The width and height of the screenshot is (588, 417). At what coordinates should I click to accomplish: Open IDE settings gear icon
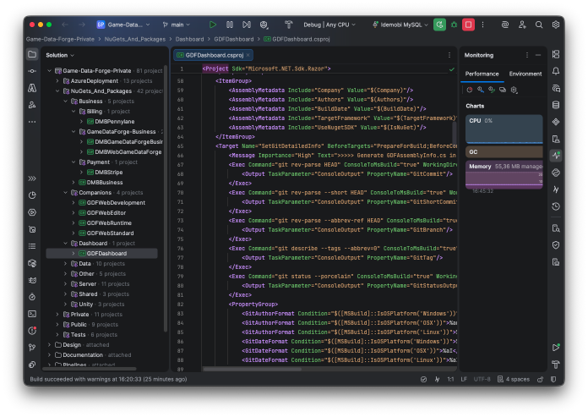556,25
